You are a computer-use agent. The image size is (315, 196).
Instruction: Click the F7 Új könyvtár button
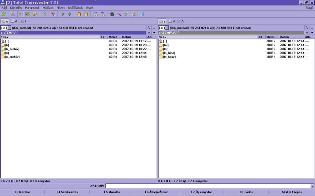[x=201, y=192]
